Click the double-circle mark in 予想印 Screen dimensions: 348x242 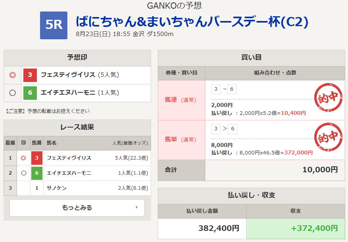pos(13,75)
